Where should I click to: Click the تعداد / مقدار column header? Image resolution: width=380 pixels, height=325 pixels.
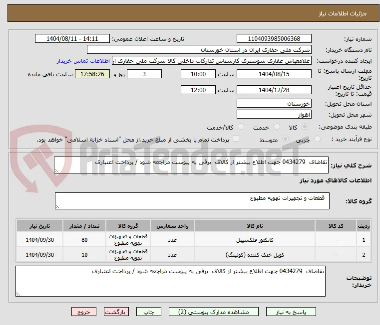(x=84, y=226)
